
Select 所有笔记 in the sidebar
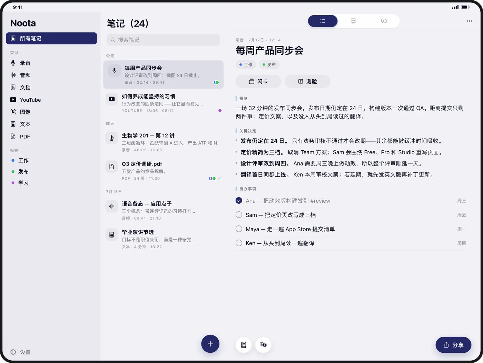(51, 38)
